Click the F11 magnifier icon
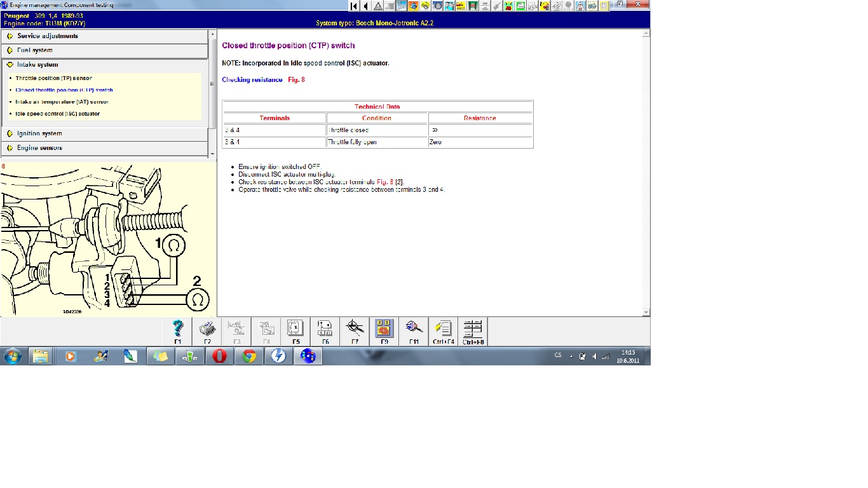Image resolution: width=868 pixels, height=488 pixels. (x=414, y=330)
